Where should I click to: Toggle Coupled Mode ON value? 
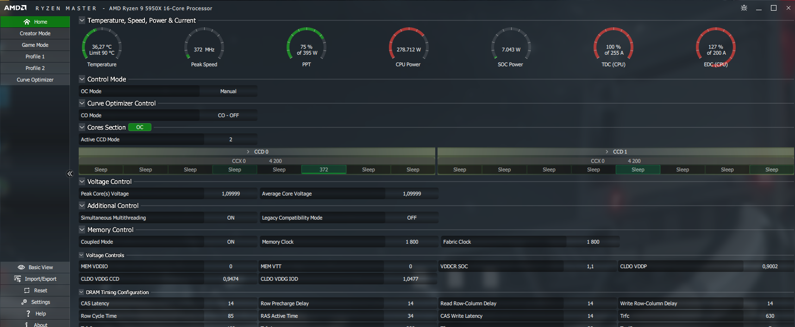231,242
